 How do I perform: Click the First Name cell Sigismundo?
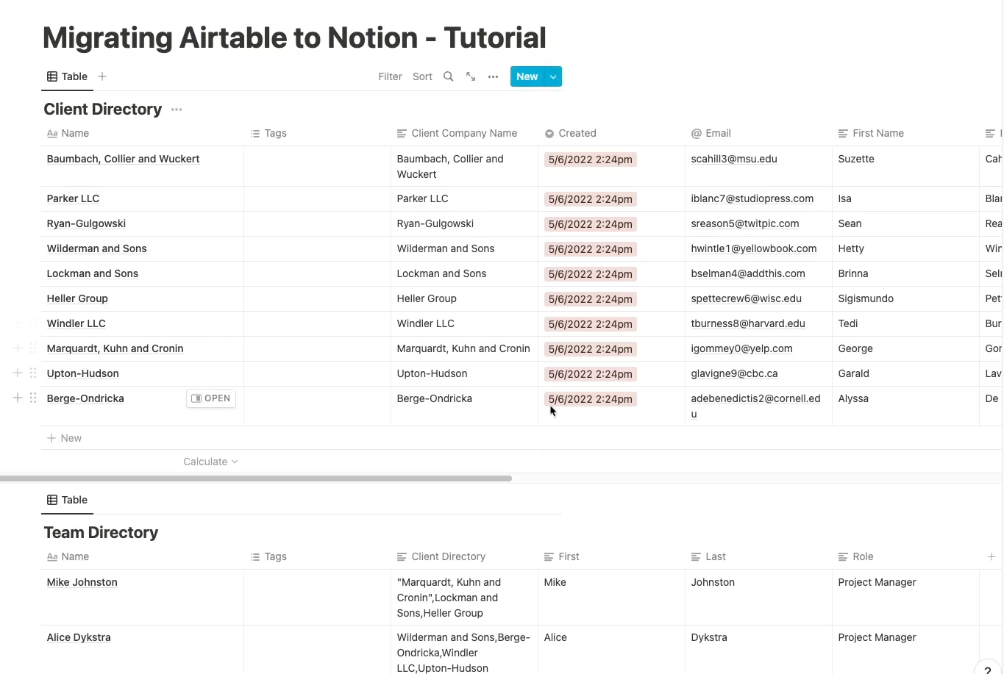(x=906, y=298)
